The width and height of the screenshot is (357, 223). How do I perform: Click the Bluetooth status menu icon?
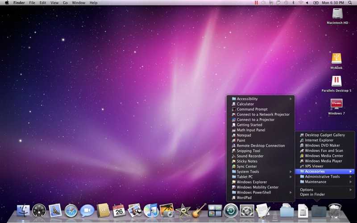coord(294,3)
